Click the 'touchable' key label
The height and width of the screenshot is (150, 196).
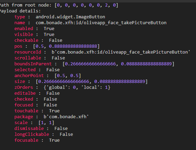click(x=26, y=111)
